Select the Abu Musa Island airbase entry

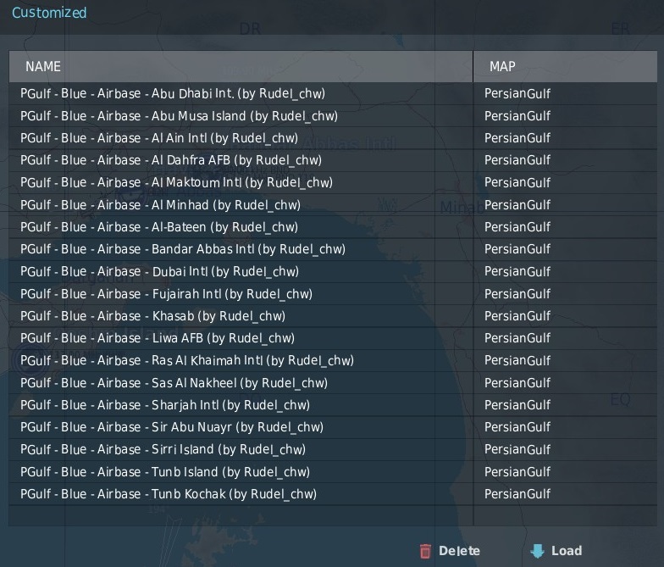pos(179,116)
